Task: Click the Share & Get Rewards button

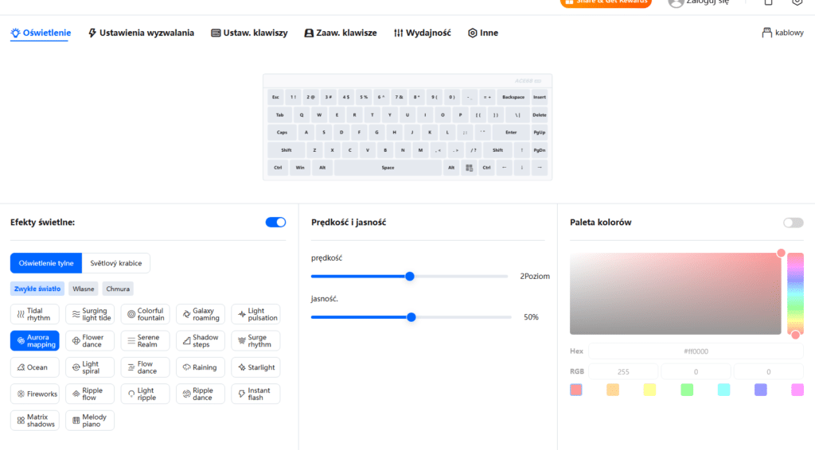Action: coord(606,2)
